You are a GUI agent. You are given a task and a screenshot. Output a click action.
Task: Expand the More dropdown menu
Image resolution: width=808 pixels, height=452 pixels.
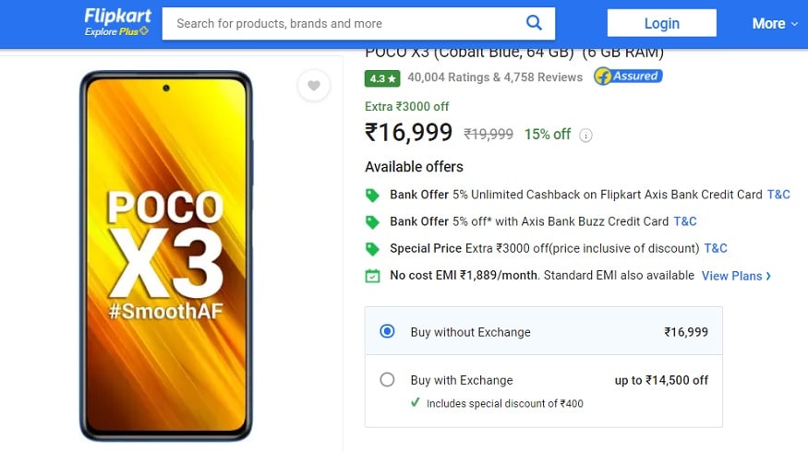tap(773, 23)
